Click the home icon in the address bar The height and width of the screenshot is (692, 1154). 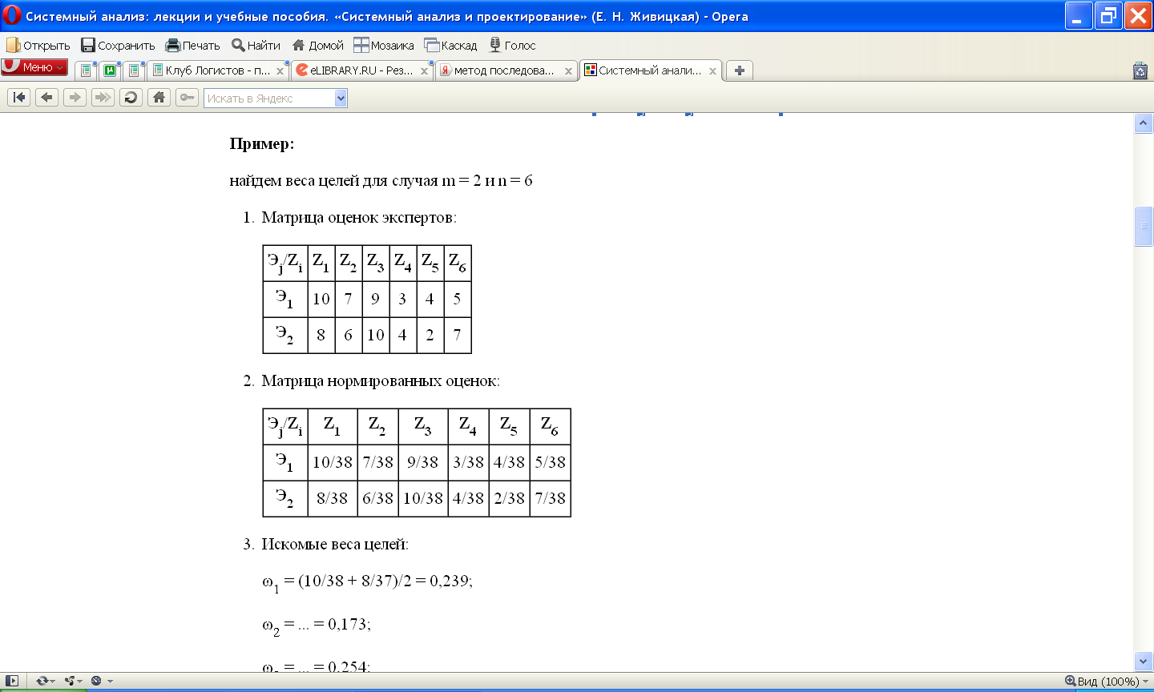[159, 98]
